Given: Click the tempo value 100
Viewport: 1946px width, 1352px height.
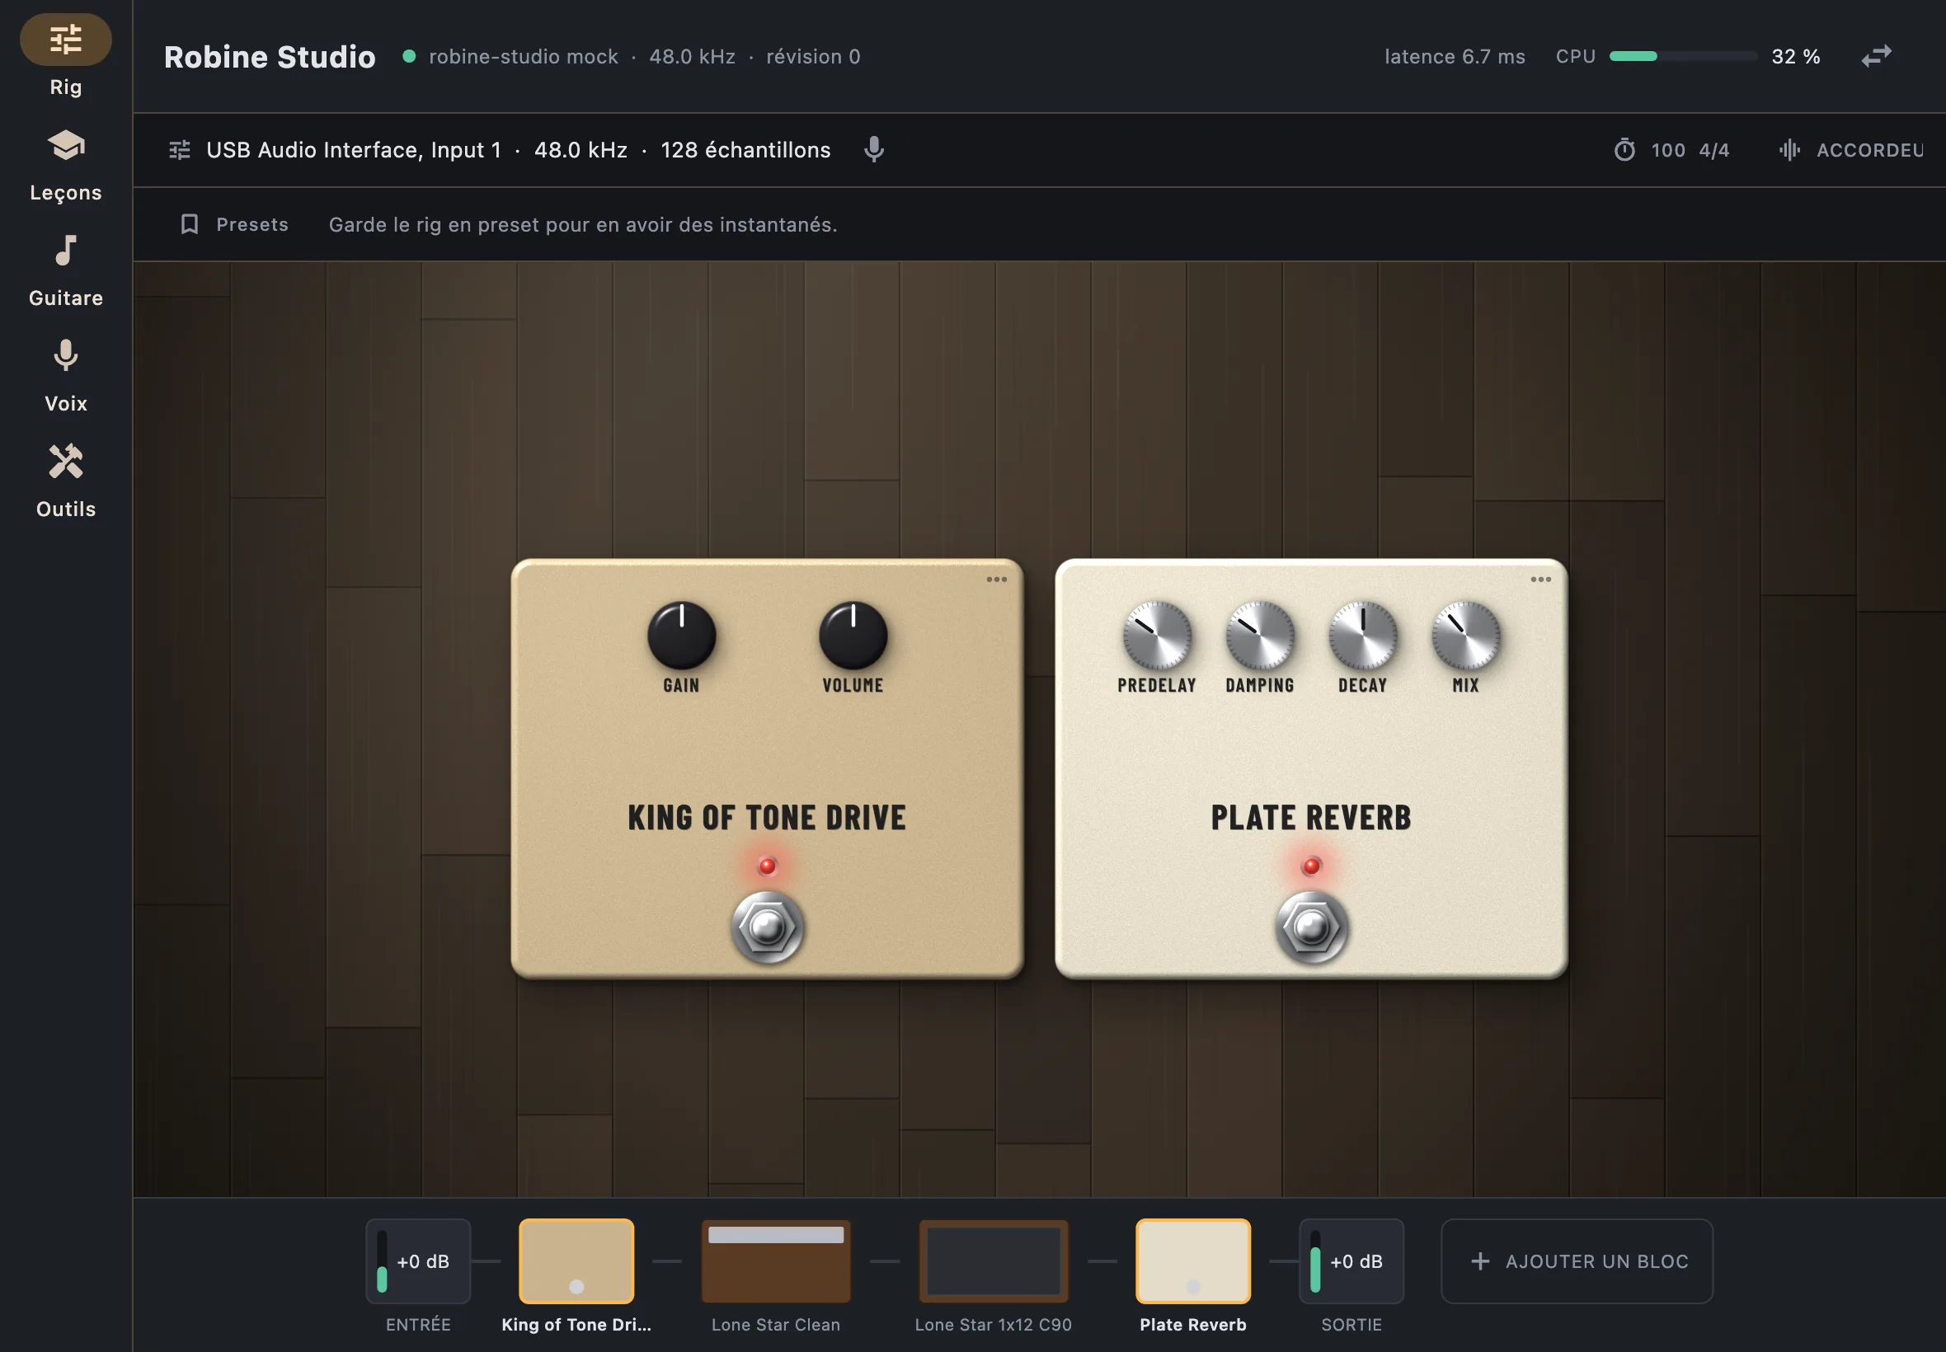Looking at the screenshot, I should [1667, 150].
